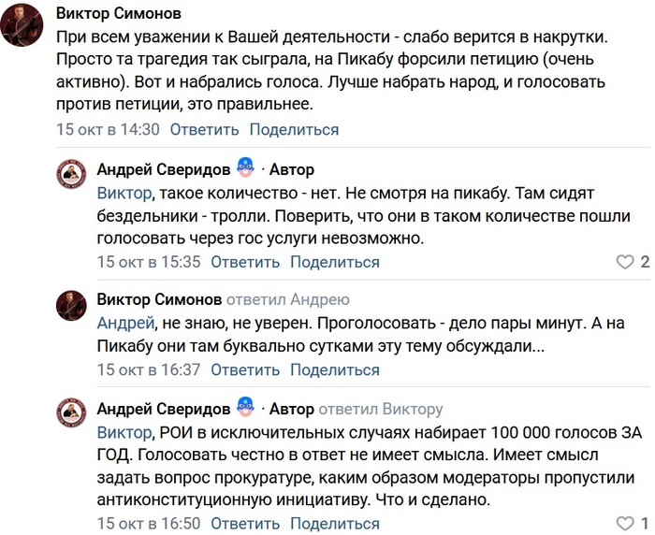Open the "Андрей" mention in the 16:37 reply
655x535 pixels.
point(125,324)
